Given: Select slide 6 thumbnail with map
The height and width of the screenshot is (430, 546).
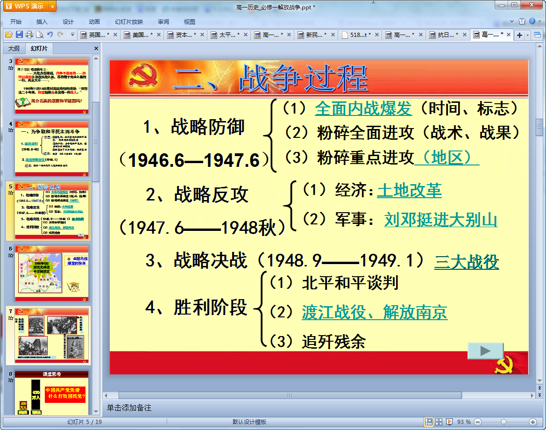Looking at the screenshot, I should [51, 273].
